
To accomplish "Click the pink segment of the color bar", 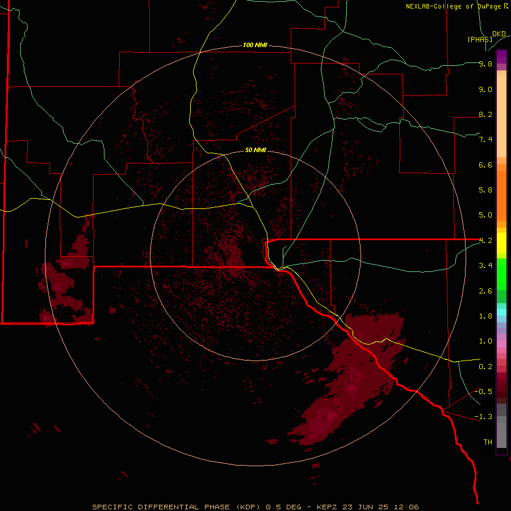I will pyautogui.click(x=501, y=344).
